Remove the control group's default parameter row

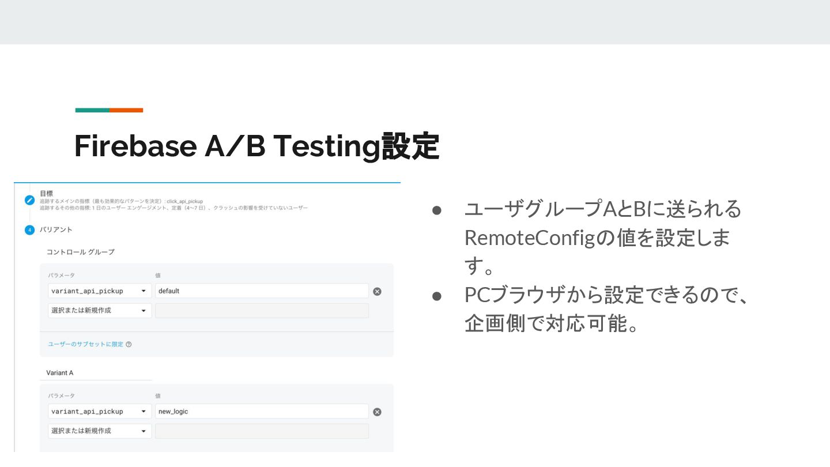click(377, 291)
